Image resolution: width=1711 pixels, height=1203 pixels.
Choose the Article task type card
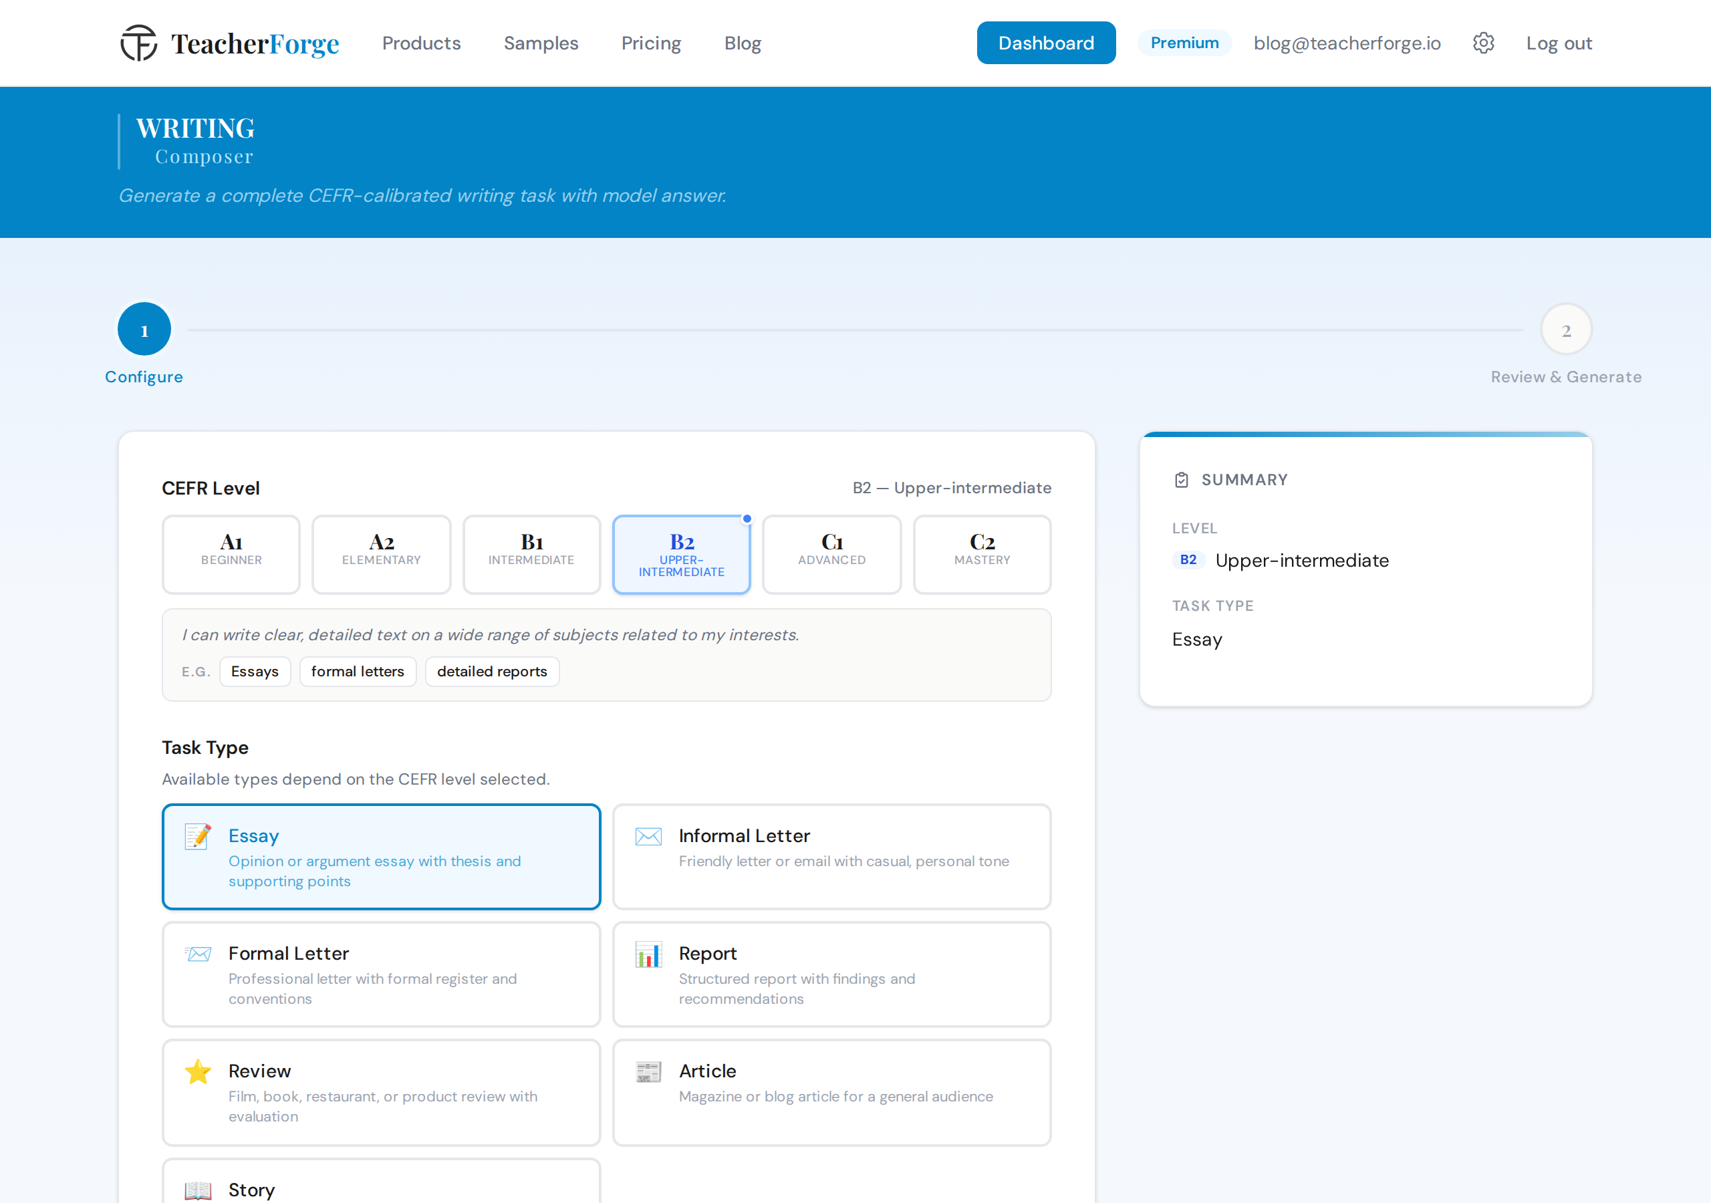[831, 1093]
